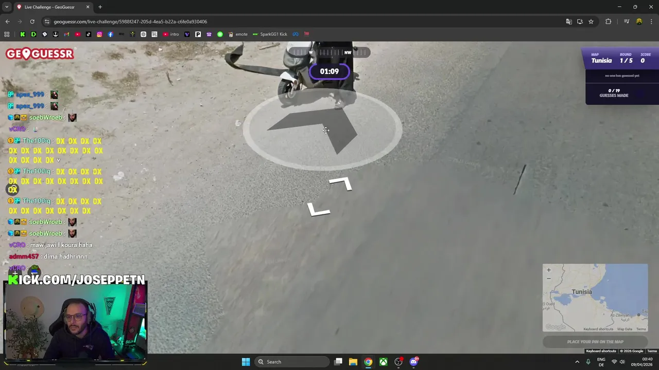Go back to the previous page
The height and width of the screenshot is (370, 659).
click(7, 22)
